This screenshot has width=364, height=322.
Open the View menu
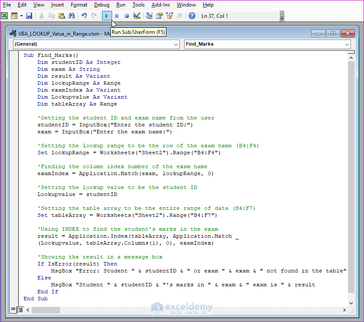pos(39,5)
